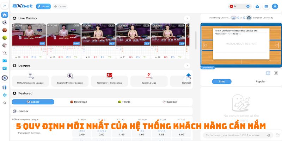The height and width of the screenshot is (141, 282).
Task: Click the Live Casino section heading
Action: coord(27,18)
